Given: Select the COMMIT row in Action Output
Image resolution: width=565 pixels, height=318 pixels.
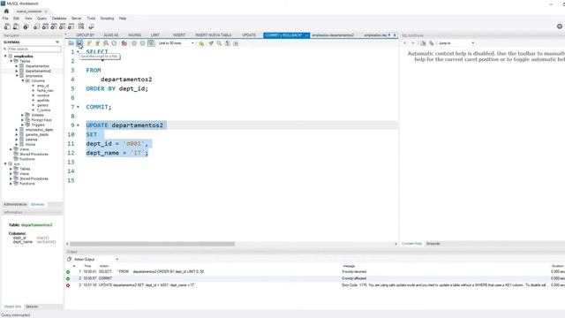Looking at the screenshot, I should coord(315,278).
